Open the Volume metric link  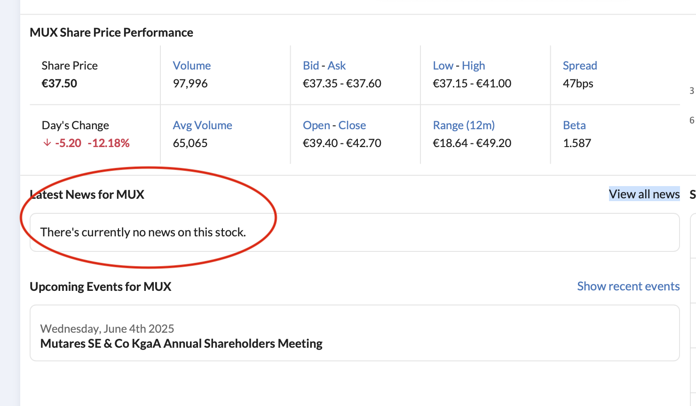[191, 66]
